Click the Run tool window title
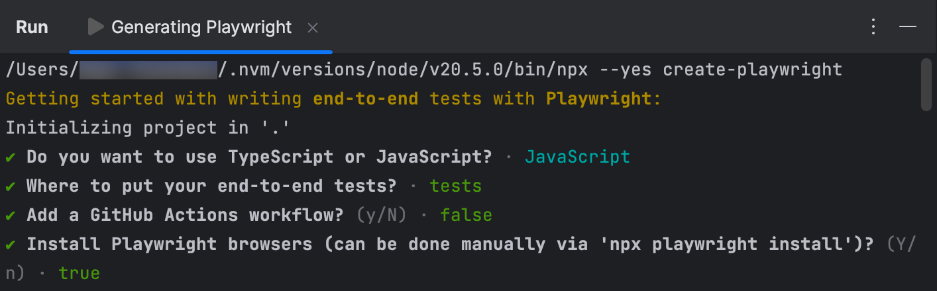937x291 pixels. point(32,27)
